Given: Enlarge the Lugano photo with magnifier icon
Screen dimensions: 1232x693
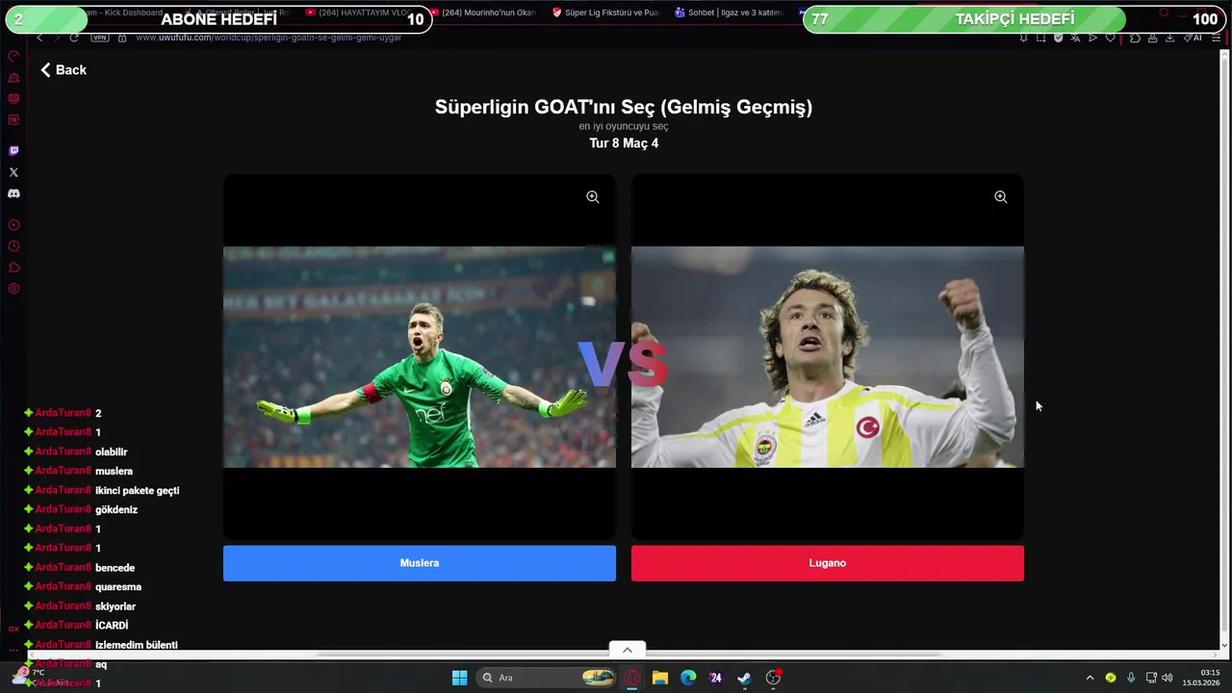Looking at the screenshot, I should pyautogui.click(x=1001, y=196).
